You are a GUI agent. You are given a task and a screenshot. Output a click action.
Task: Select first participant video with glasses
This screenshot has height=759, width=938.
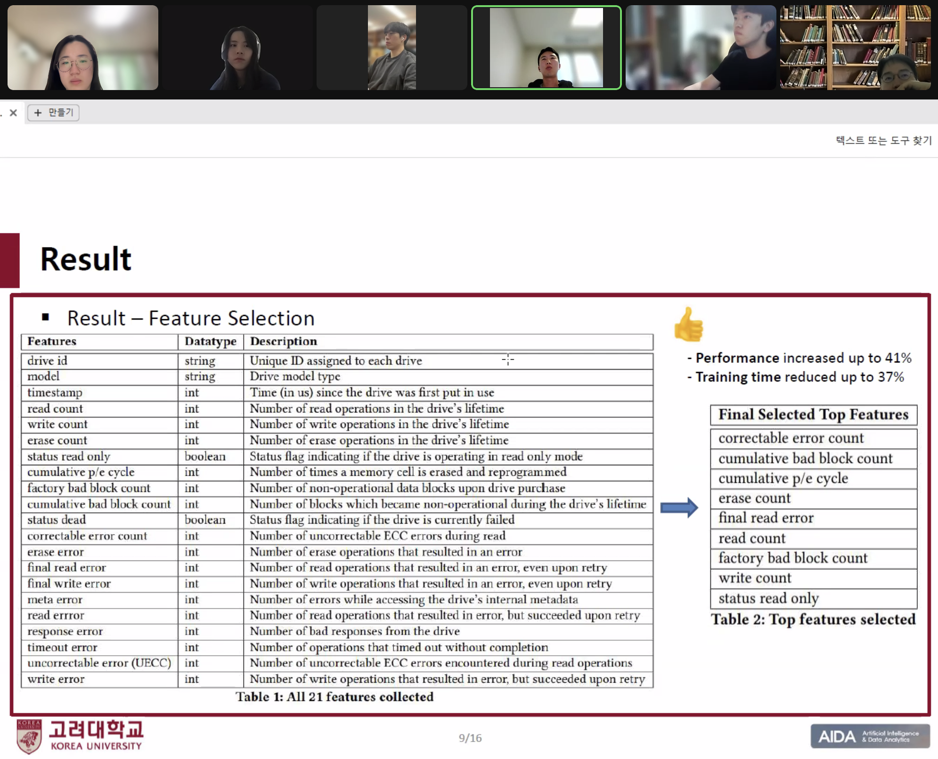tap(83, 48)
